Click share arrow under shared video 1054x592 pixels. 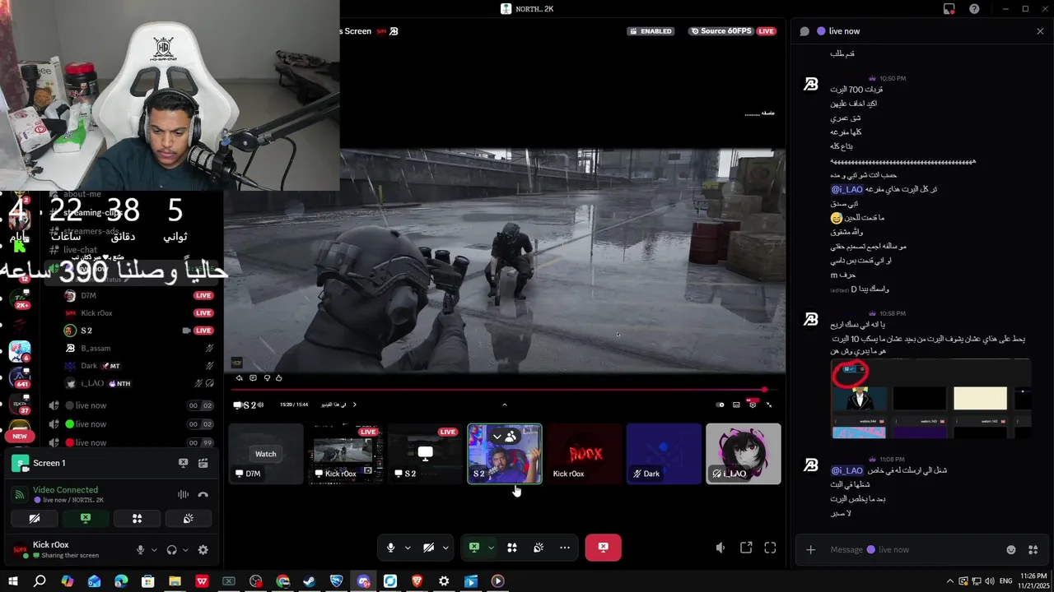[x=240, y=378]
